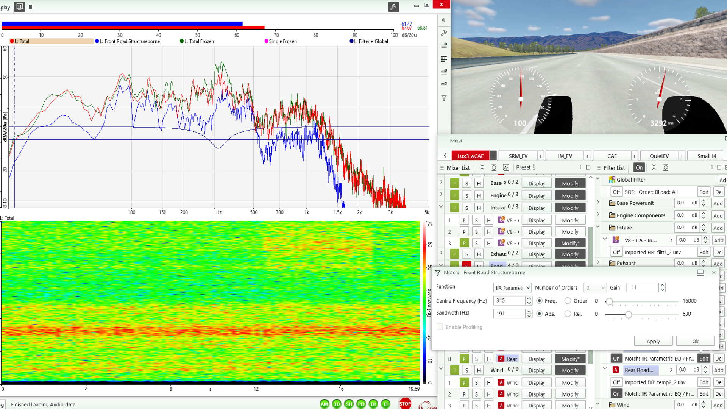Screen dimensions: 727x409
Task: Select the Lux3 wCAE mixer tab
Action: pos(470,155)
